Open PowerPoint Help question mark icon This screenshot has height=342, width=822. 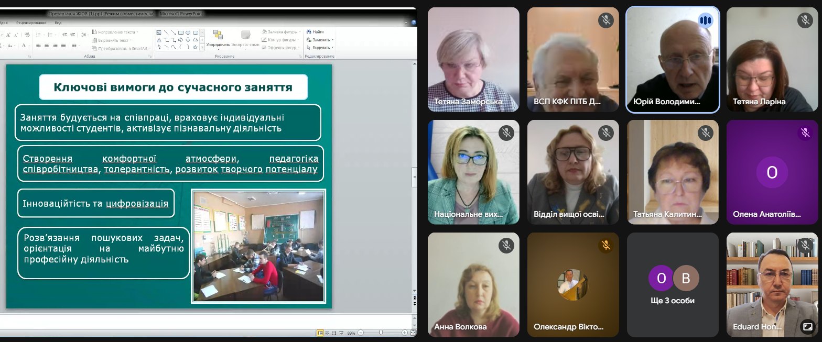point(414,23)
